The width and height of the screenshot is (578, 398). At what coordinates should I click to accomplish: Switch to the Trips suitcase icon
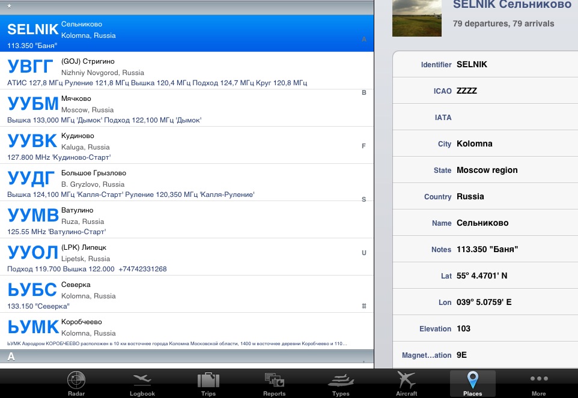click(x=208, y=381)
